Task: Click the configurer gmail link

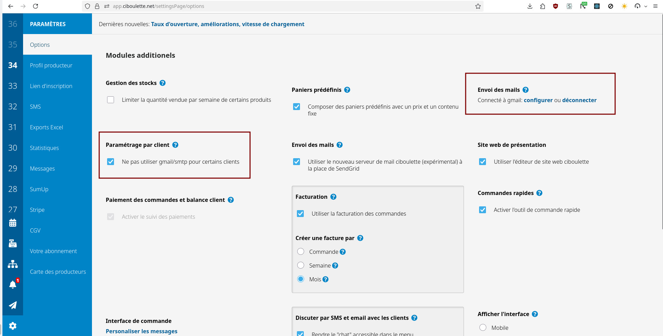Action: pyautogui.click(x=538, y=100)
